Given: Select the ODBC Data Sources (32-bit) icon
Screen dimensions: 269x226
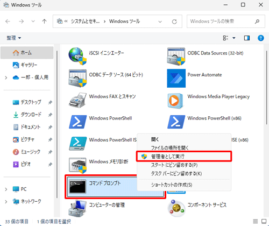Looking at the screenshot, I should (x=176, y=56).
